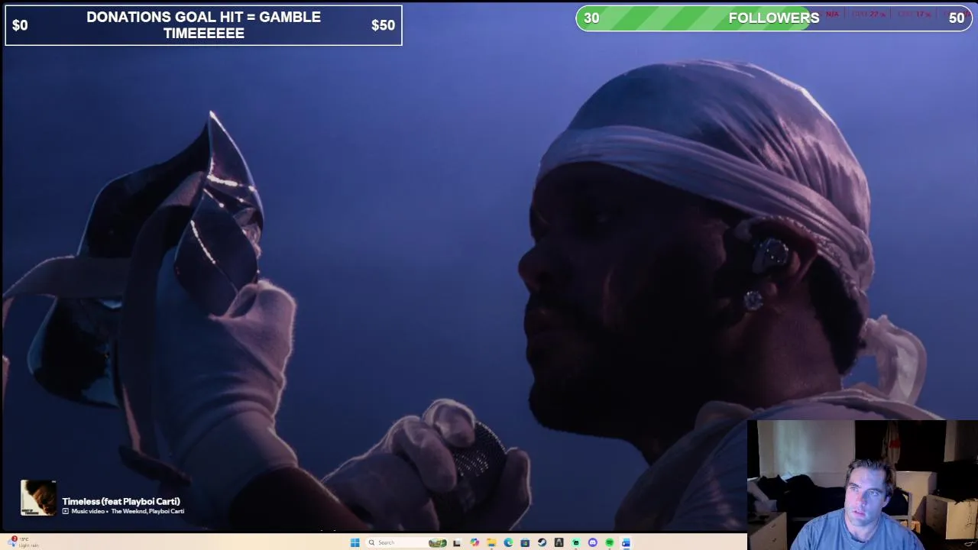Viewport: 978px width, 550px height.
Task: Open Discord from the taskbar
Action: 592,542
